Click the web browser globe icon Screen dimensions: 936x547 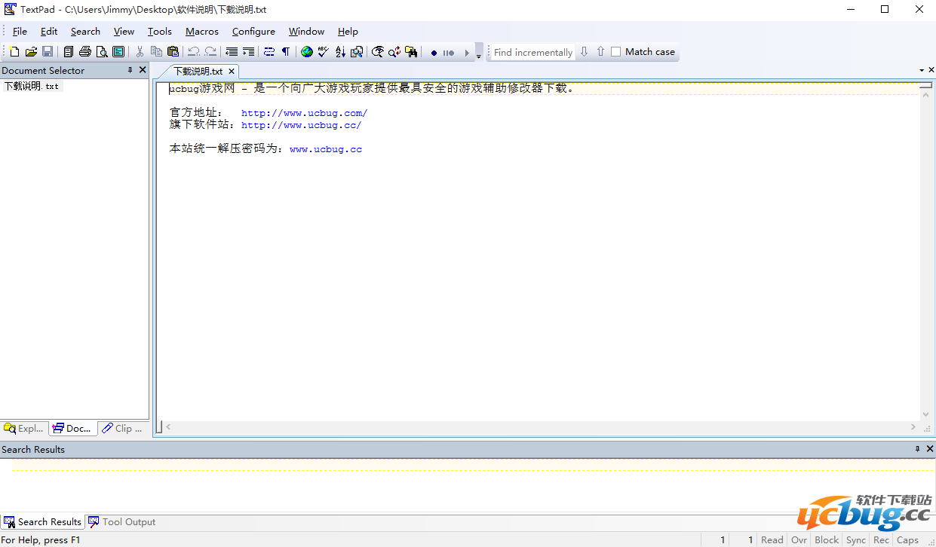pyautogui.click(x=306, y=52)
